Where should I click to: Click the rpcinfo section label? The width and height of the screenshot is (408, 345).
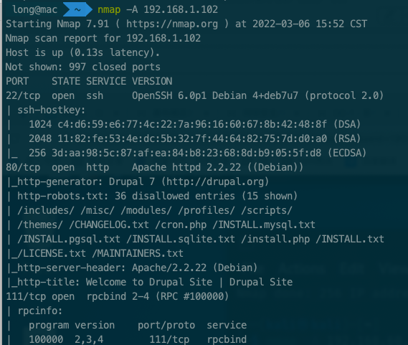[x=40, y=311]
